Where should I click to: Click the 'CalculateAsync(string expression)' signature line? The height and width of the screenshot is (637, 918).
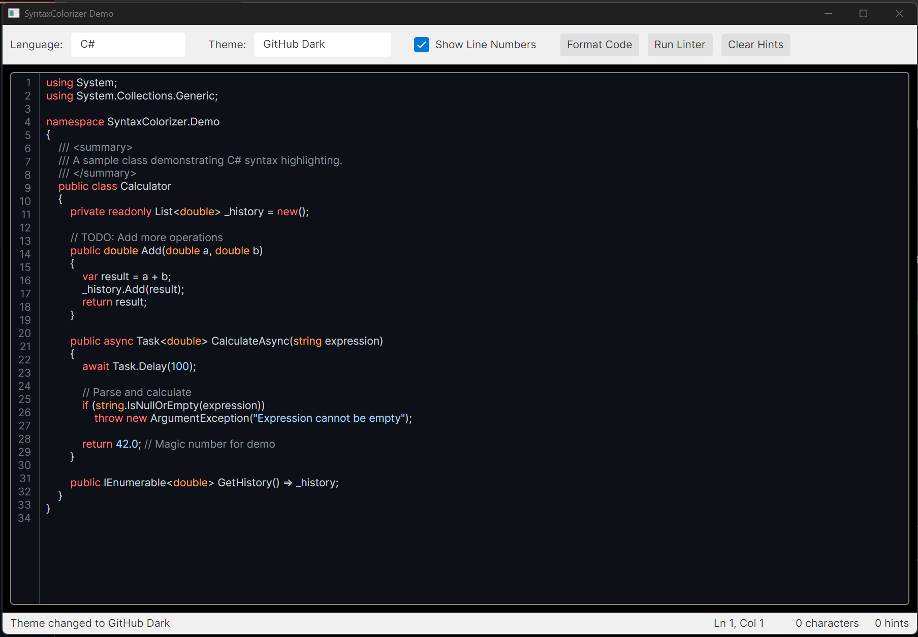pos(227,341)
